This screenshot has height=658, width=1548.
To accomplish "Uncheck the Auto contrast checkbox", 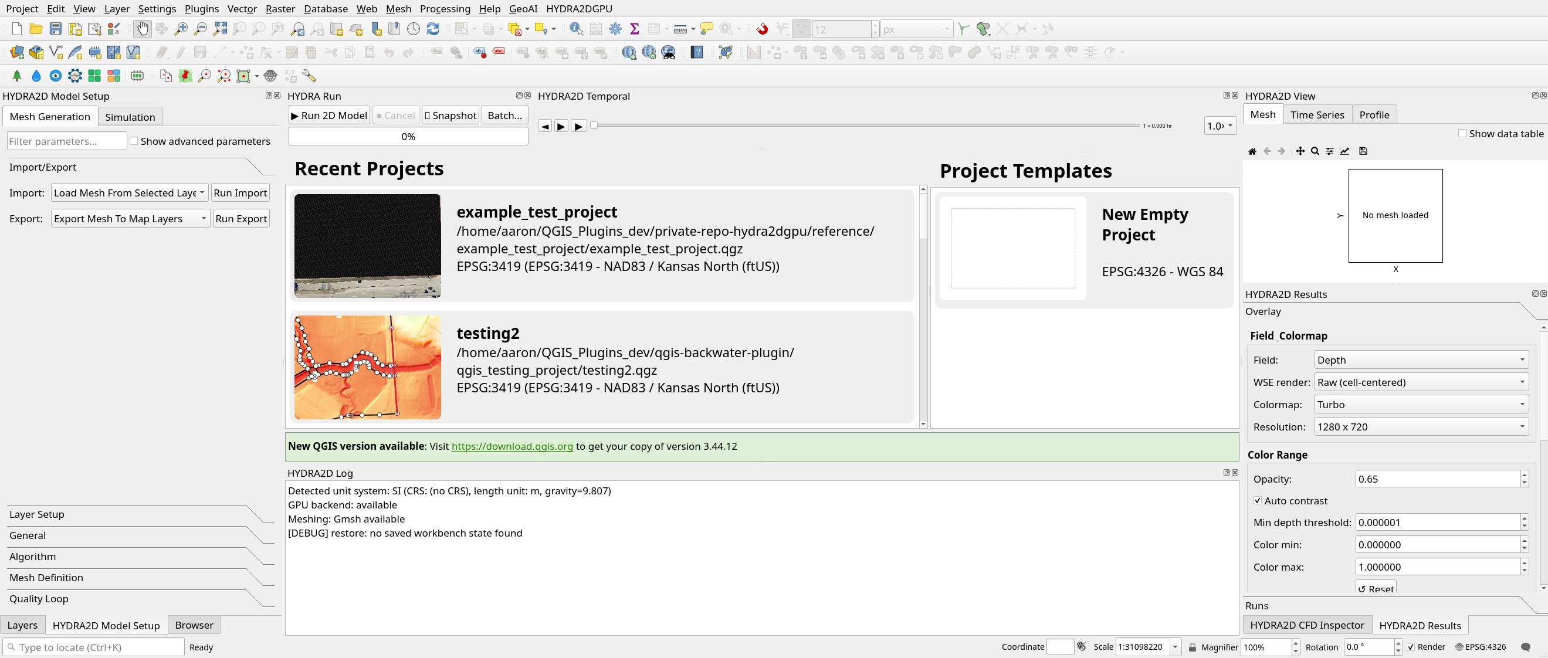I will (x=1258, y=501).
